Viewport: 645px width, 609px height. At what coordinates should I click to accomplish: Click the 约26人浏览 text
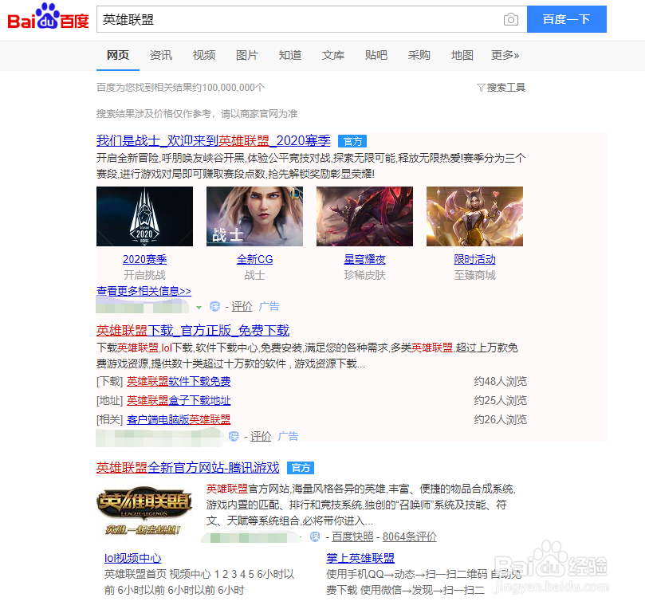pyautogui.click(x=500, y=419)
